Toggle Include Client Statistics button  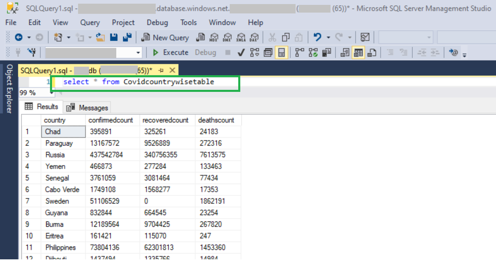click(326, 52)
